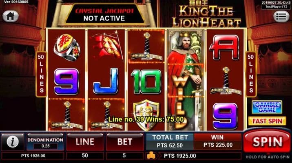Open the info paytable icon
This screenshot has height=163, width=292.
click(13, 142)
